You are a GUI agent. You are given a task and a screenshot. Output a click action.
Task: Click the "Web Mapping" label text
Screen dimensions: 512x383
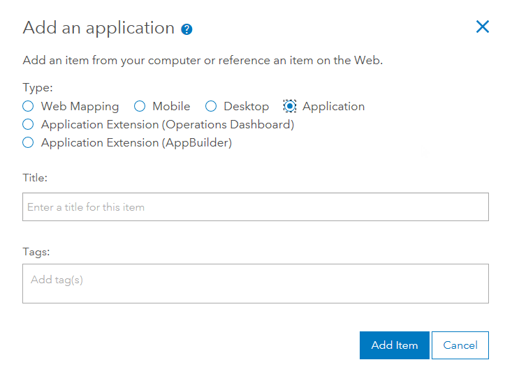pyautogui.click(x=80, y=107)
